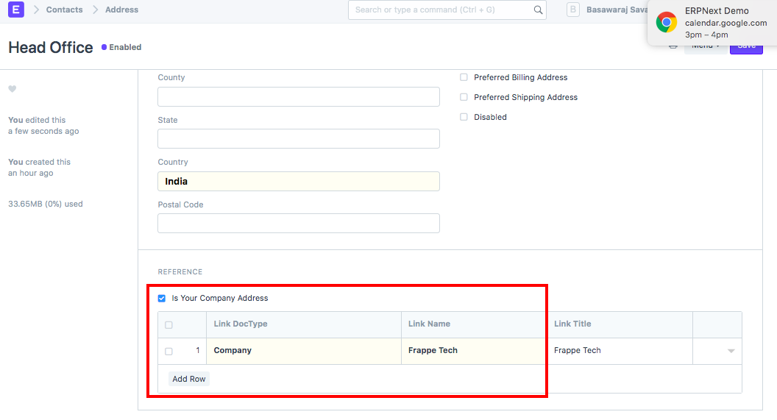The width and height of the screenshot is (777, 420).
Task: Click the Chrome icon in the calendar notification
Action: [x=667, y=23]
